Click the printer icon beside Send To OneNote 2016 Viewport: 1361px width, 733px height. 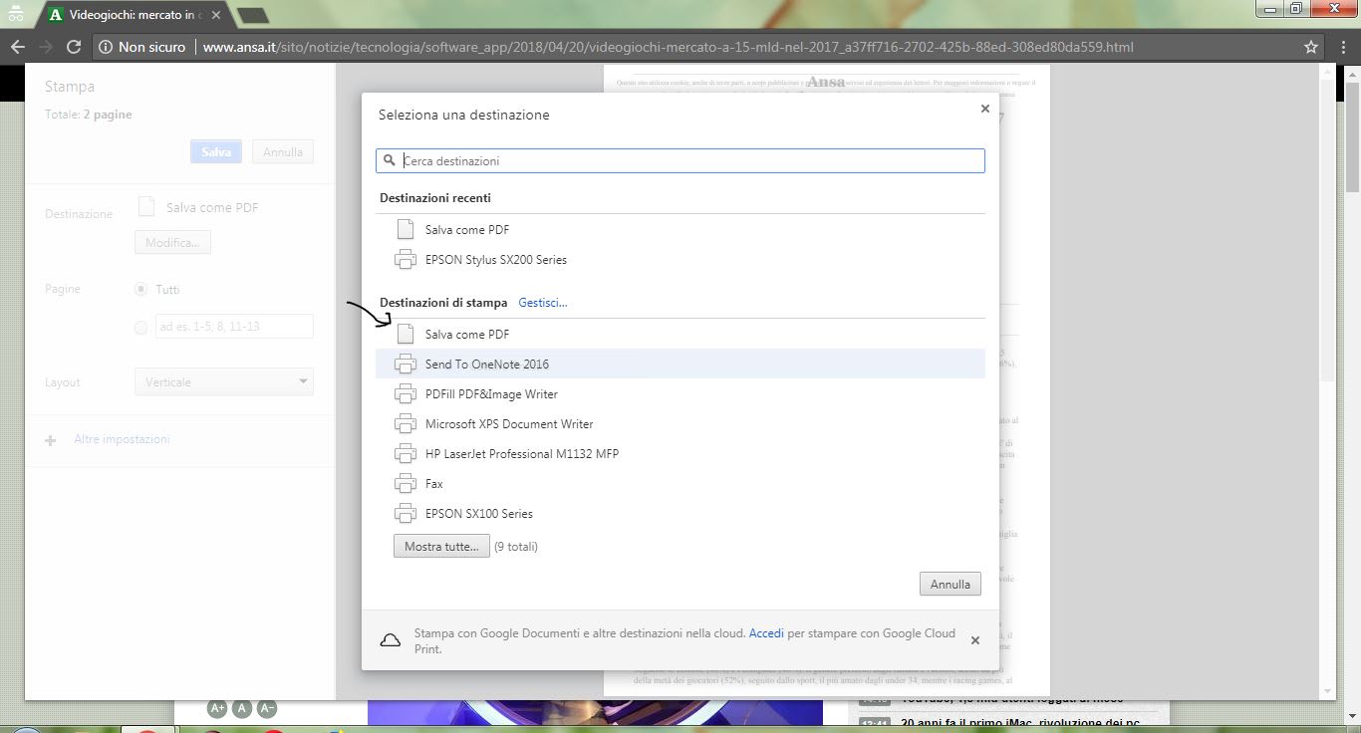pos(405,364)
